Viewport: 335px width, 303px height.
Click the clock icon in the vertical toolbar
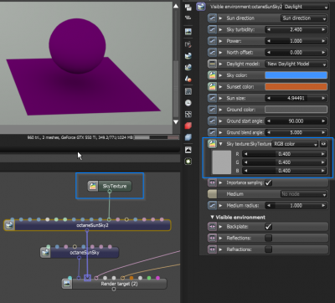188,103
